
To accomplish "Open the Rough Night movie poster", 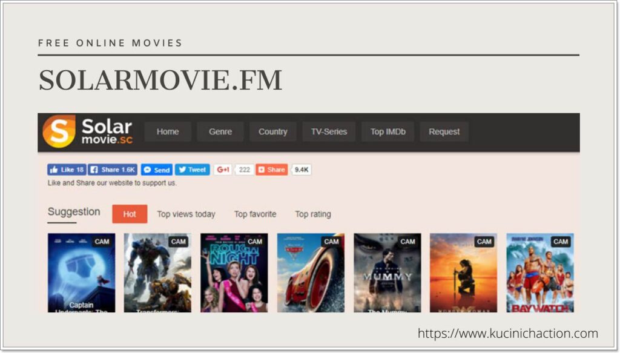I will [234, 272].
